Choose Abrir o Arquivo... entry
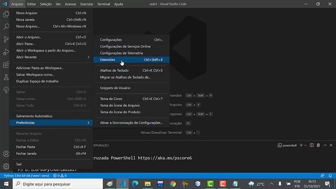This screenshot has height=189, width=336. 51,37
